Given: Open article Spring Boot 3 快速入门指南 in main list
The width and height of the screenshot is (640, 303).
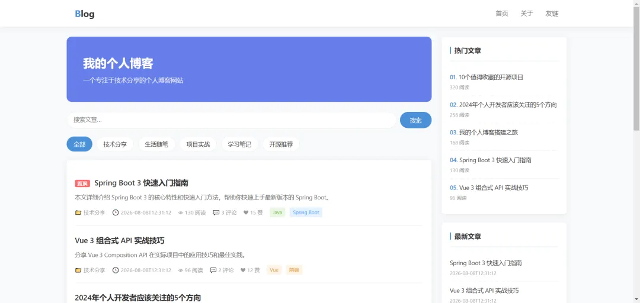Looking at the screenshot, I should coord(141,183).
